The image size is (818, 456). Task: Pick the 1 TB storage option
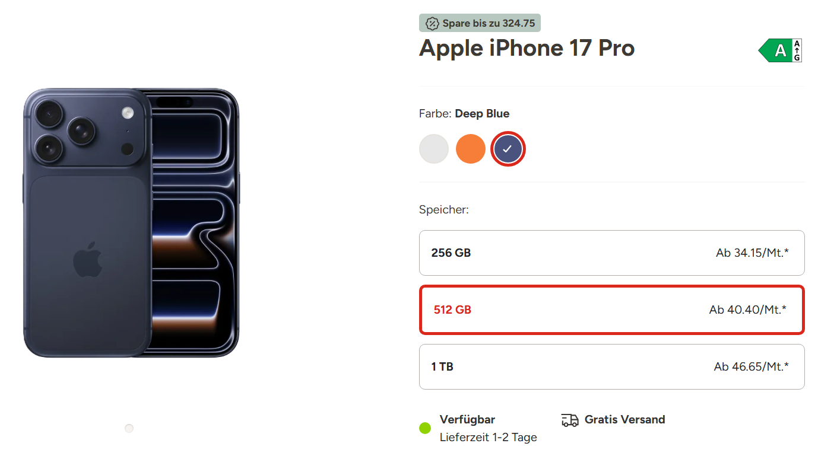click(611, 367)
